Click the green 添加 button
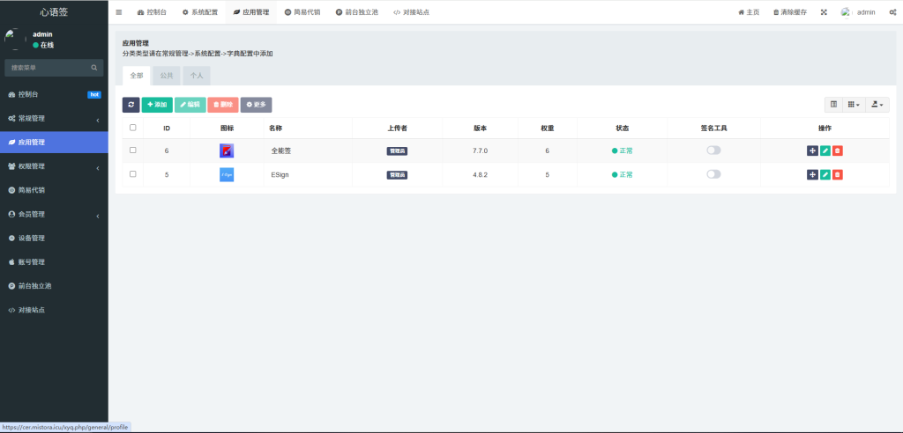903x433 pixels. click(x=157, y=105)
